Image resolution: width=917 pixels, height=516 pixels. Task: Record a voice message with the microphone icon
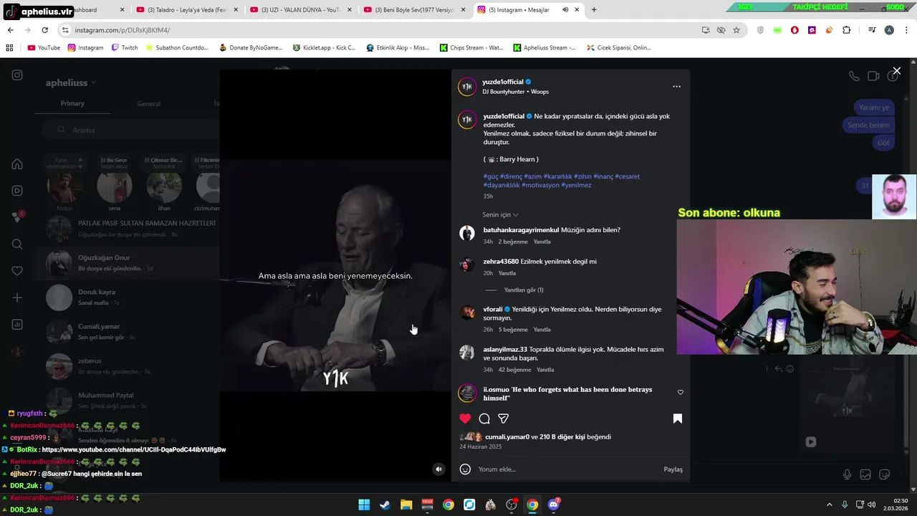[848, 474]
